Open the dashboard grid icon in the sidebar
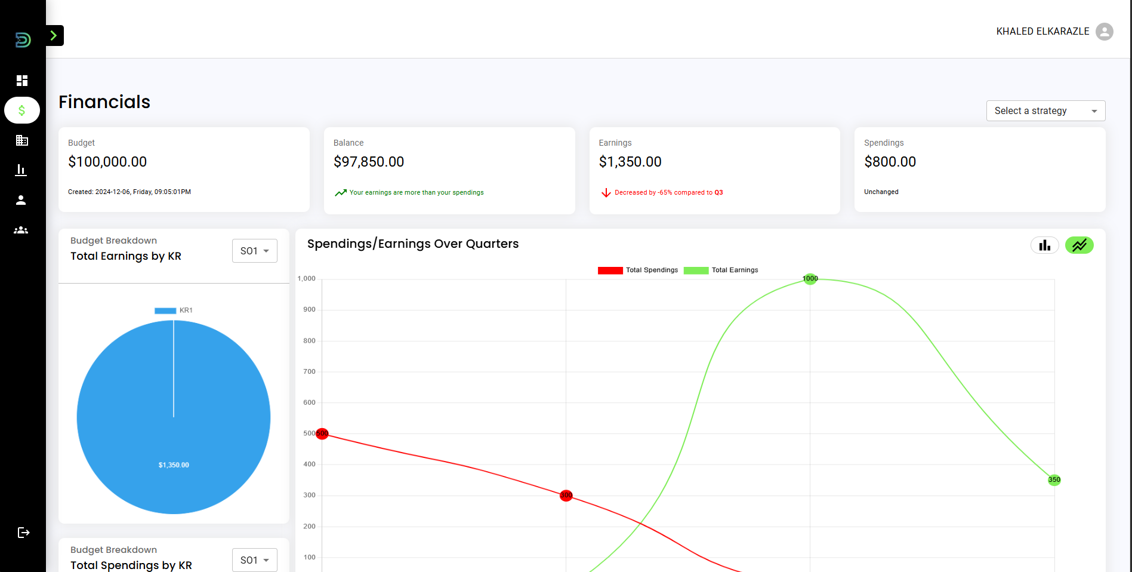 tap(22, 81)
